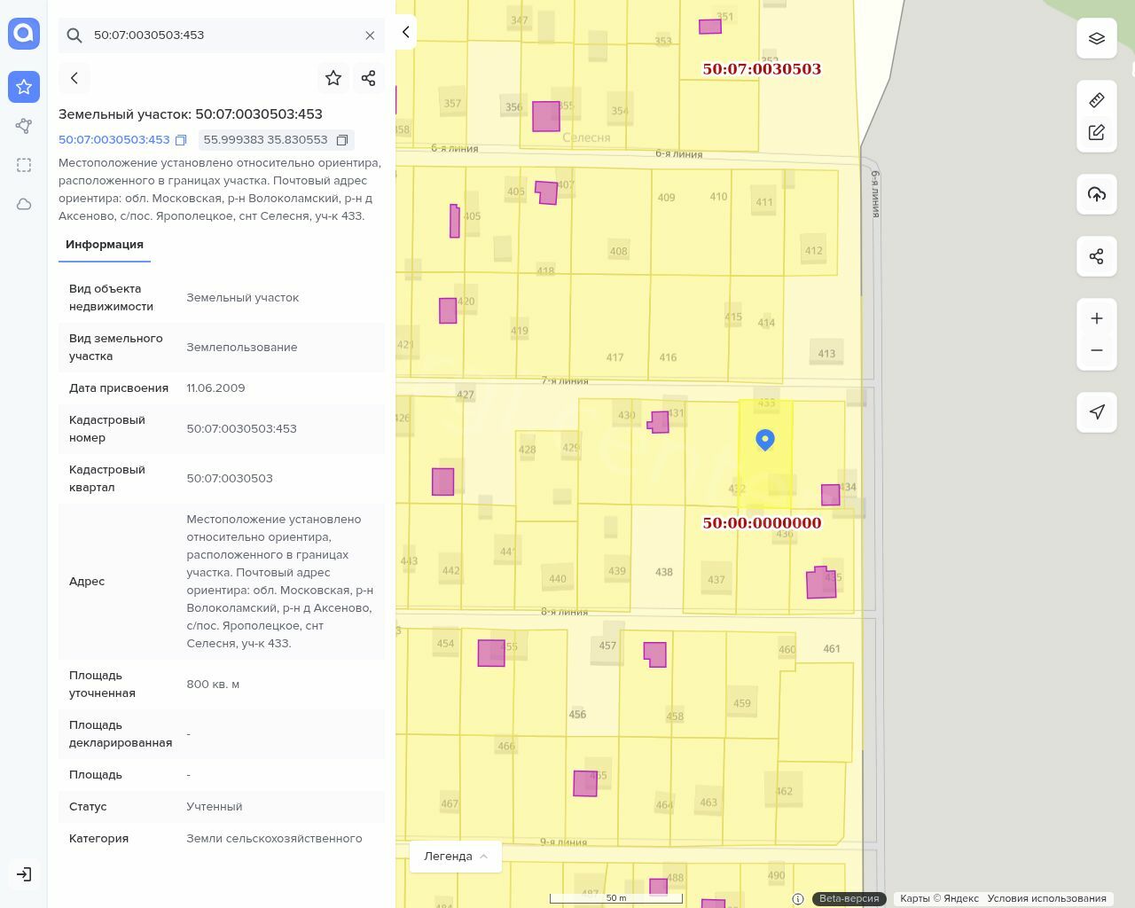Screen dimensions: 1135x908
Task: Open the Информация tab
Action: tap(105, 245)
